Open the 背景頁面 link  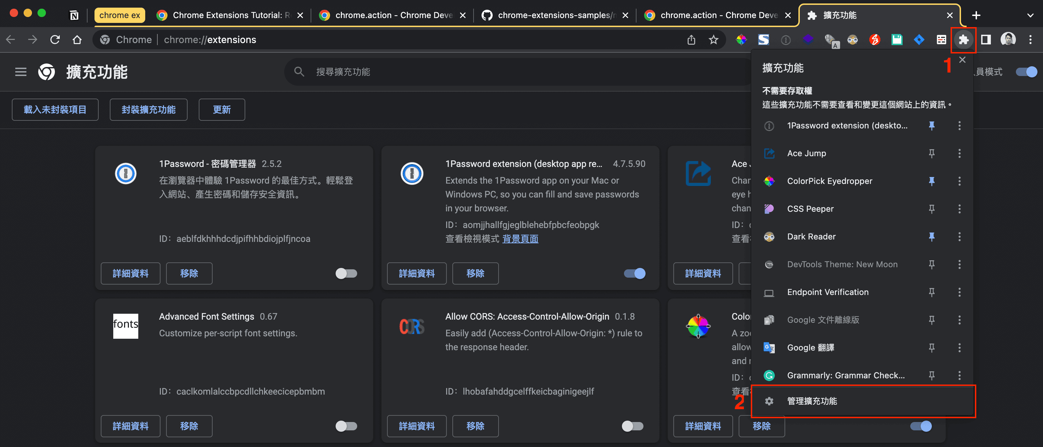pos(520,239)
